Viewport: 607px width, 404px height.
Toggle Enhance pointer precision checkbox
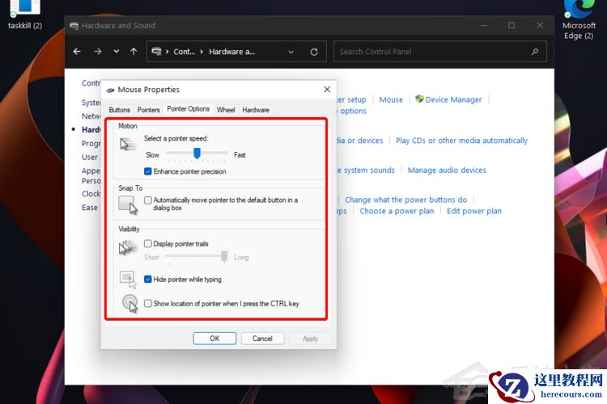tap(147, 171)
